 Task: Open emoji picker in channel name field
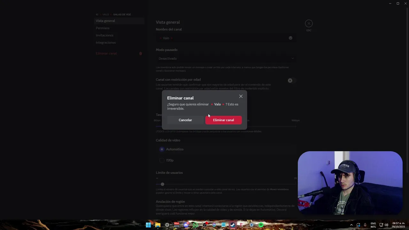290,38
